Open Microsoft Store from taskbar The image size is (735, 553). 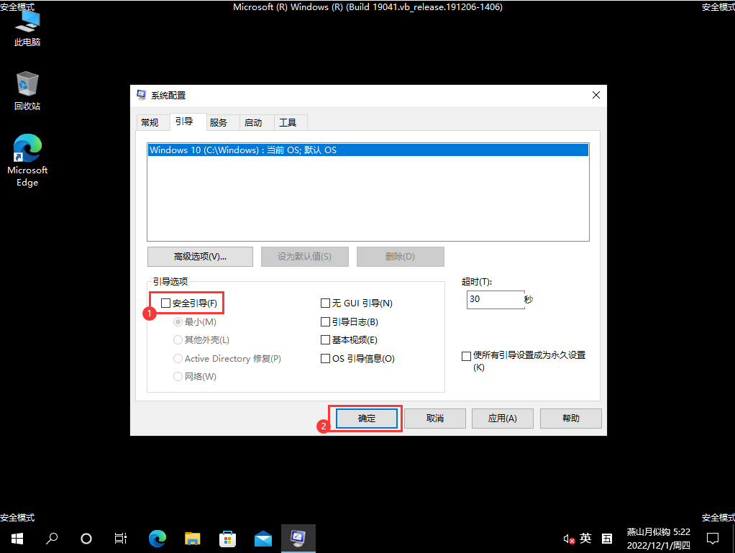tap(227, 539)
